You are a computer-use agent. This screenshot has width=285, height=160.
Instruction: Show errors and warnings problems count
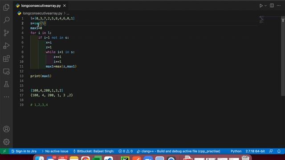point(126,151)
